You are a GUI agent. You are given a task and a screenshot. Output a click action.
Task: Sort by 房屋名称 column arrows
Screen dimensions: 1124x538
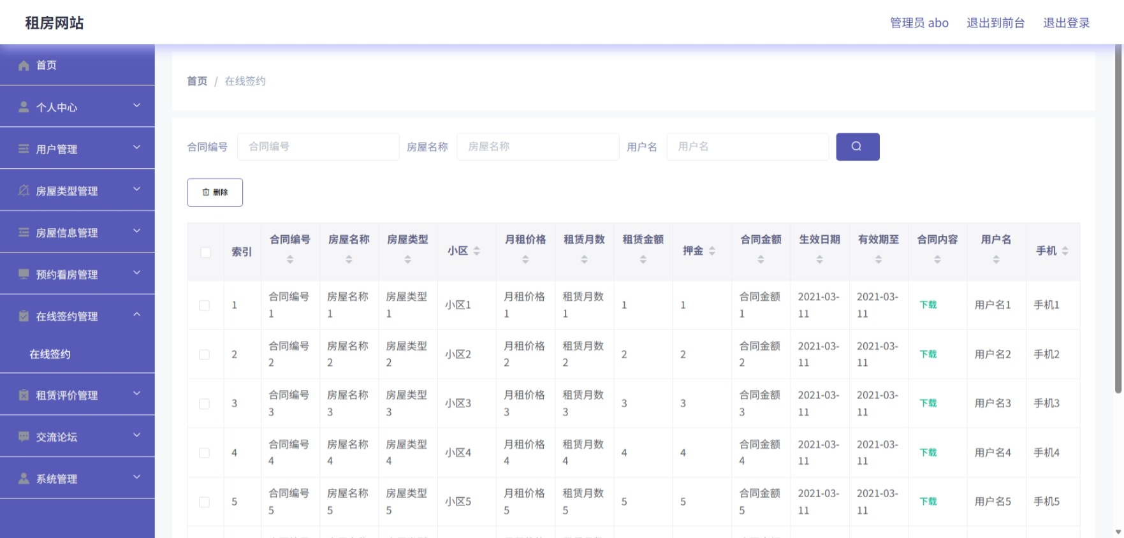pos(349,259)
